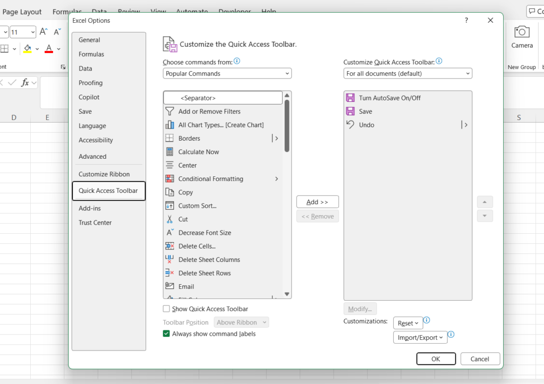Open the Page Layout ribbon tab
The image size is (544, 384).
click(22, 12)
